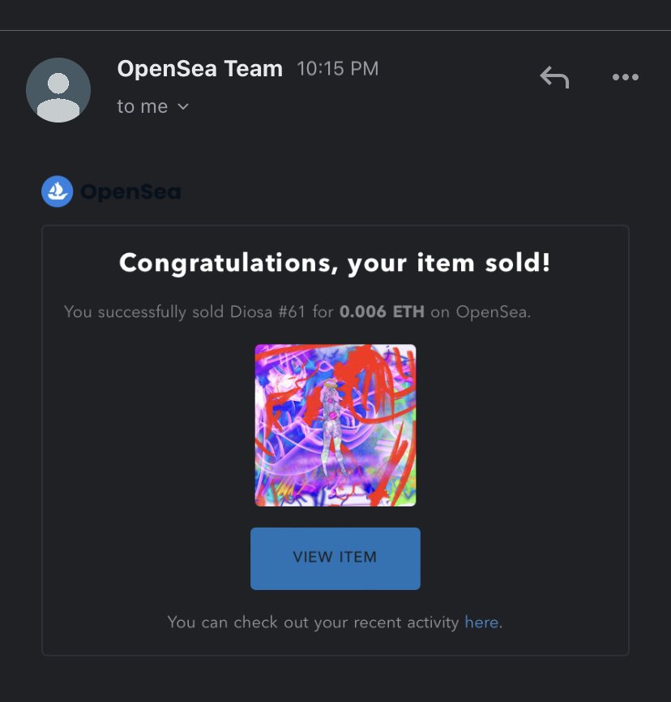671x702 pixels.
Task: Select the OpenSea Team sender name
Action: point(200,68)
